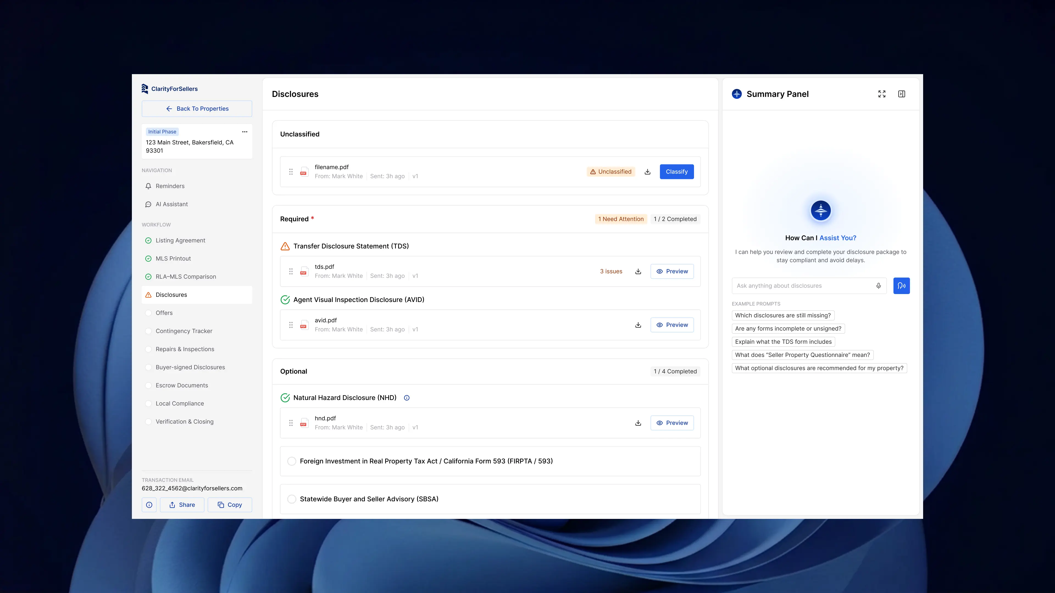Select the FIRPTA / 593 radio circle
Viewport: 1055px width, 593px height.
point(291,461)
